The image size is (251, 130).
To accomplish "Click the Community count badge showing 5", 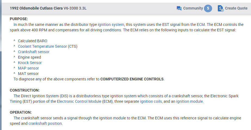I will [x=208, y=8].
